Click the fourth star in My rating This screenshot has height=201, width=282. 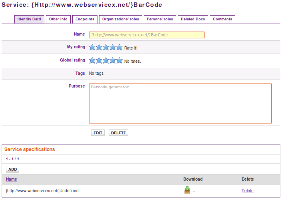(113, 48)
